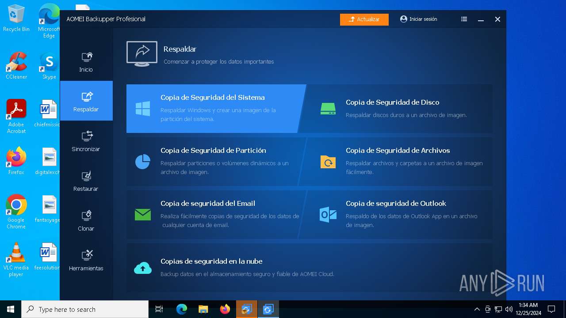Click the yellow folder file backup icon
This screenshot has height=318, width=566.
pos(328,162)
